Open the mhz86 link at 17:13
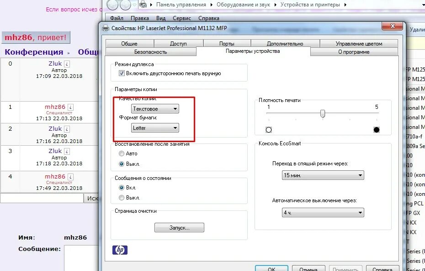This screenshot has height=271, width=425. pos(55,107)
